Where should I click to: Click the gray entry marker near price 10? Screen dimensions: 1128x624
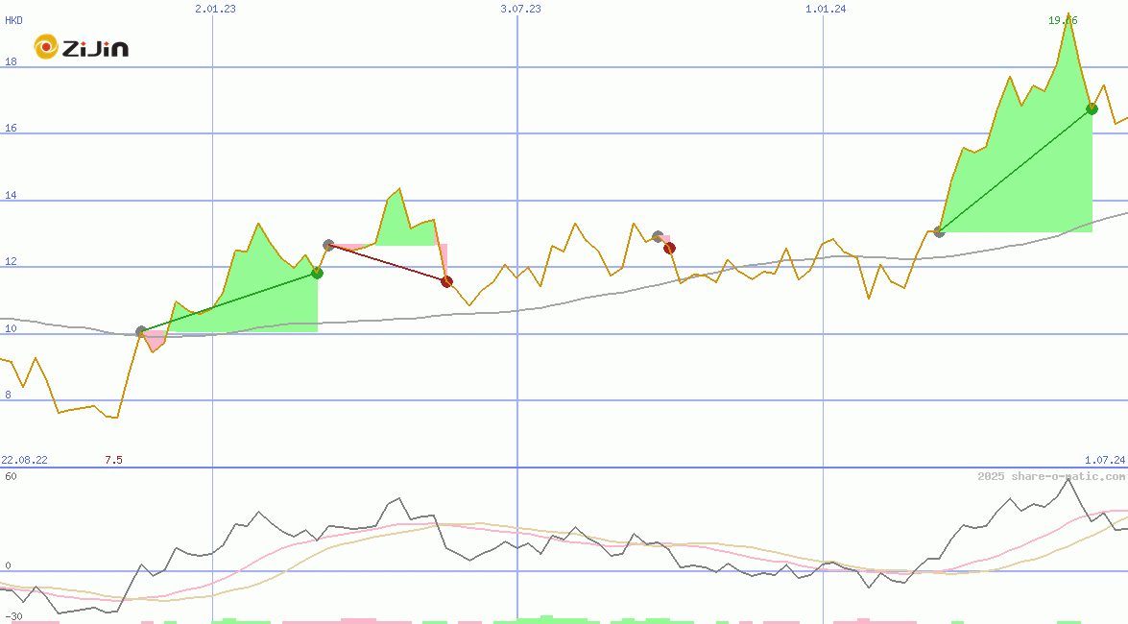click(142, 332)
